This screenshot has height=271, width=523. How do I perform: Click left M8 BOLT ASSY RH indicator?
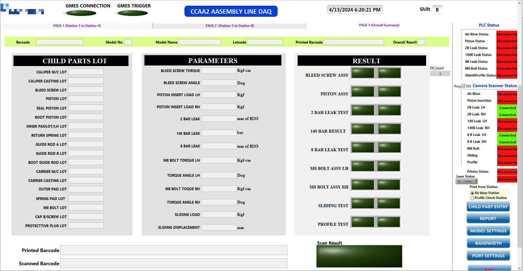[363, 185]
